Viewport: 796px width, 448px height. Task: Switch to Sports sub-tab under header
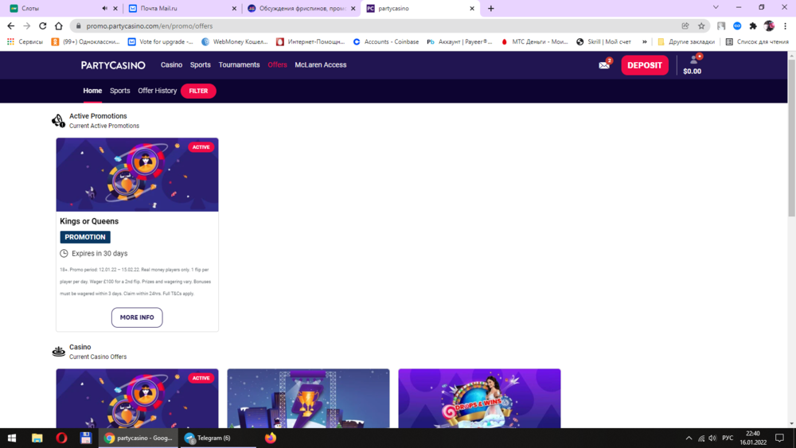[120, 91]
